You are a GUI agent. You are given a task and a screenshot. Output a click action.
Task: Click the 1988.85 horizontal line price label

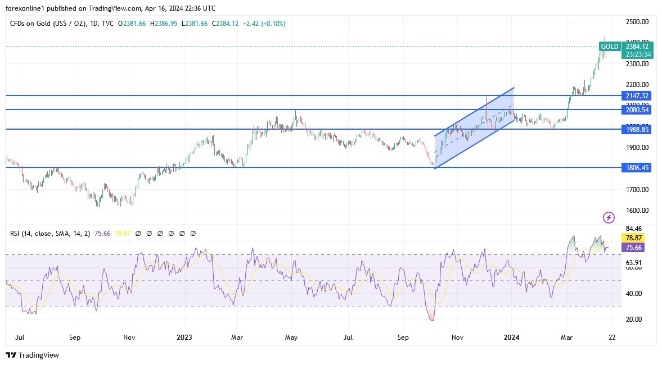(x=637, y=130)
